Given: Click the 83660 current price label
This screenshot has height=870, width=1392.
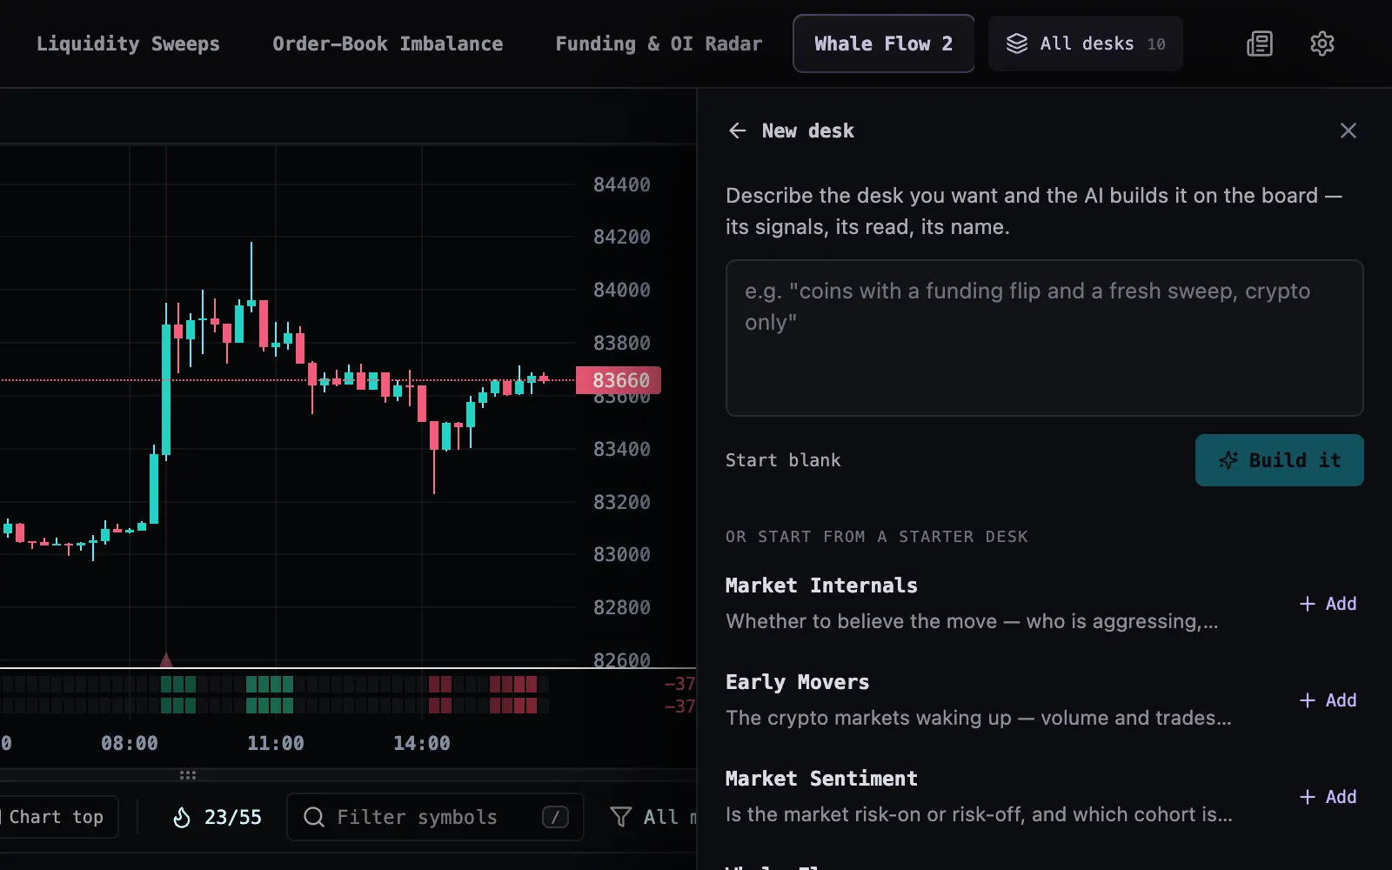Looking at the screenshot, I should pos(619,380).
